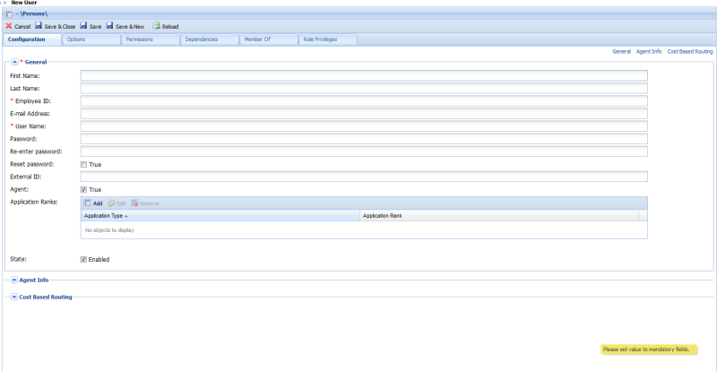Click the Add icon in Application Ranks

coord(87,203)
